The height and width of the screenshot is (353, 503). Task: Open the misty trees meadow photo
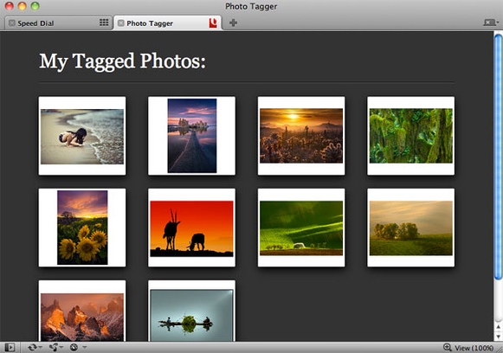coord(410,228)
